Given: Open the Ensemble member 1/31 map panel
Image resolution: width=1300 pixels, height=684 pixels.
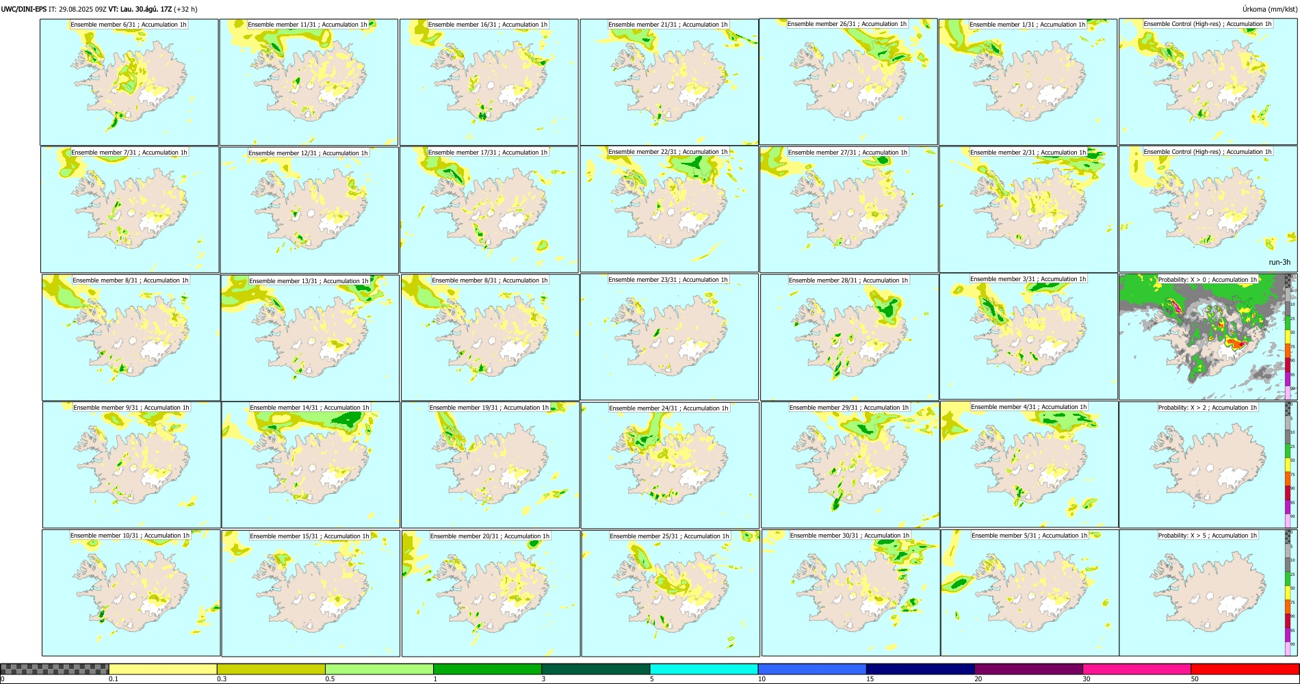Looking at the screenshot, I should (1028, 82).
